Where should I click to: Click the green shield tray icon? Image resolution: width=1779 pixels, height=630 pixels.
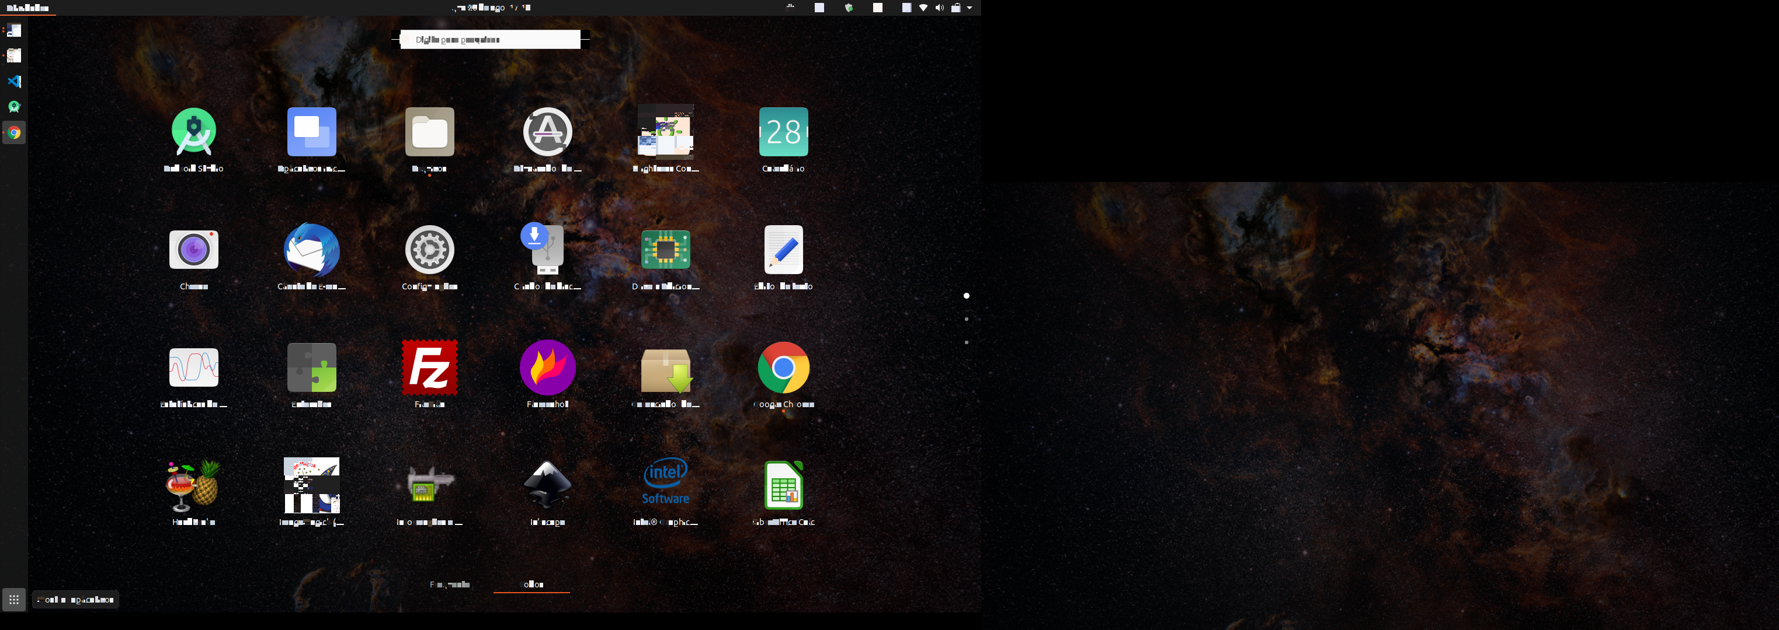849,8
